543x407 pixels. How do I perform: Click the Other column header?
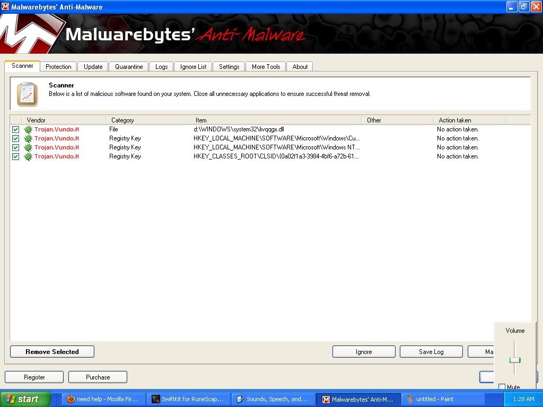point(398,120)
